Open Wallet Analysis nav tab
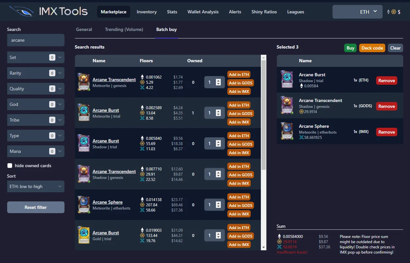Image resolution: width=410 pixels, height=263 pixels. coord(203,12)
